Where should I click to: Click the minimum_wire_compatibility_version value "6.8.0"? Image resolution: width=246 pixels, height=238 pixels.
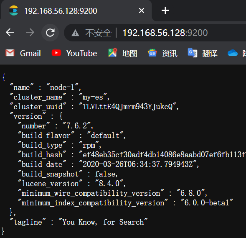pos(190,193)
